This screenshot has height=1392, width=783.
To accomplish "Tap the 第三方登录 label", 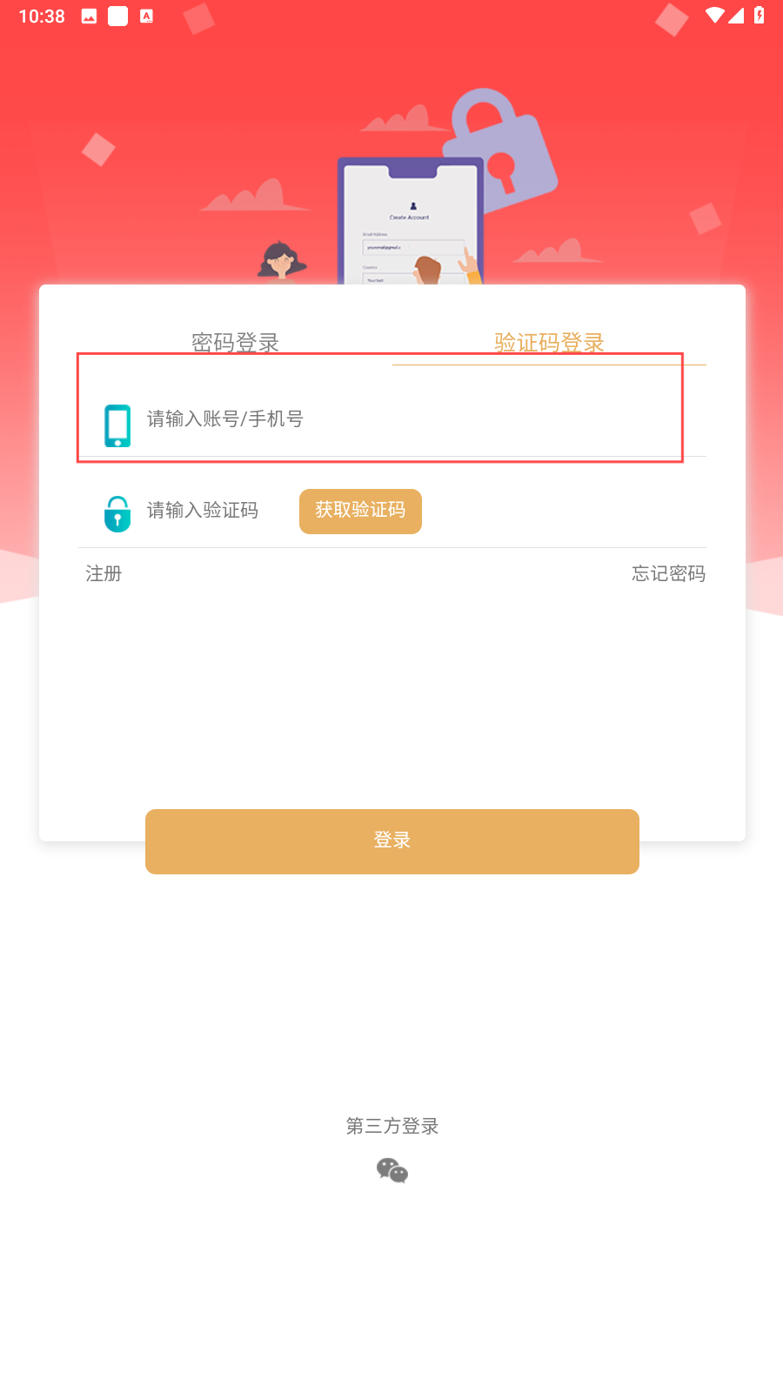I will pyautogui.click(x=392, y=1126).
